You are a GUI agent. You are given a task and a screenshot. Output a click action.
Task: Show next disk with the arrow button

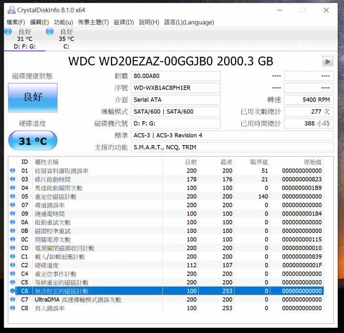point(328,62)
